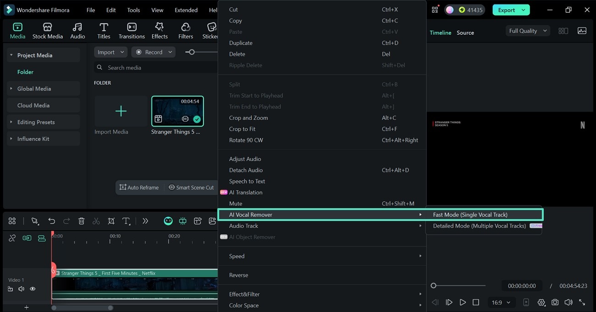Click the Export button
Screen dimensions: 596x312
point(508,9)
